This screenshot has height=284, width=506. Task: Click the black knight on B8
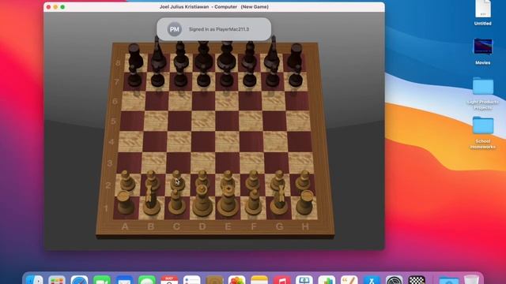158,53
